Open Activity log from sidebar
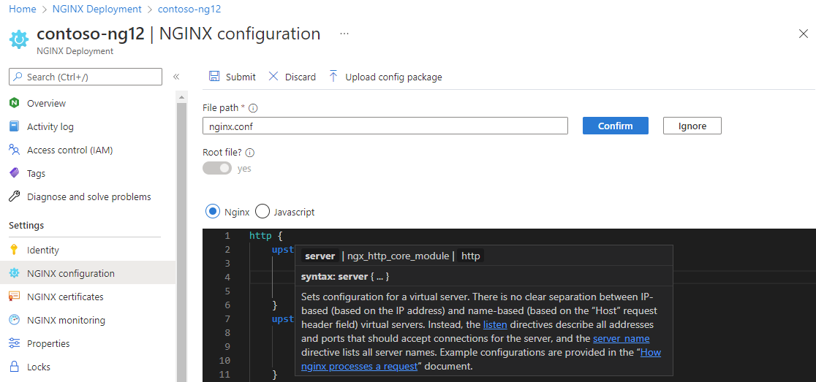Screen dimensions: 816x382 (x=50, y=126)
